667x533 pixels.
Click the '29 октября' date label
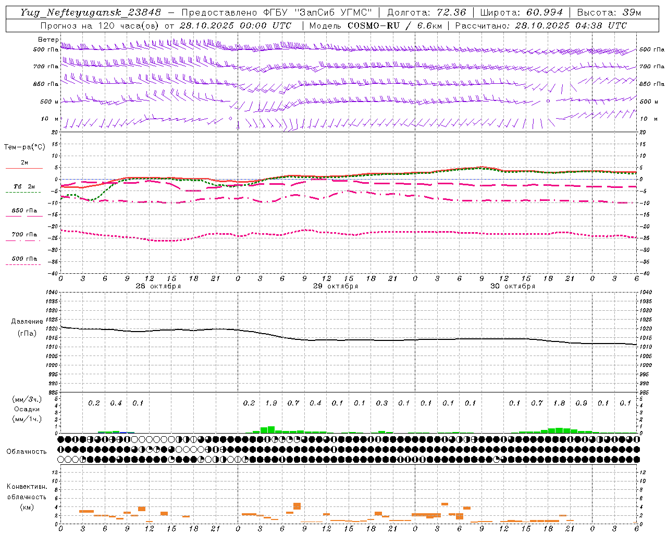click(336, 286)
